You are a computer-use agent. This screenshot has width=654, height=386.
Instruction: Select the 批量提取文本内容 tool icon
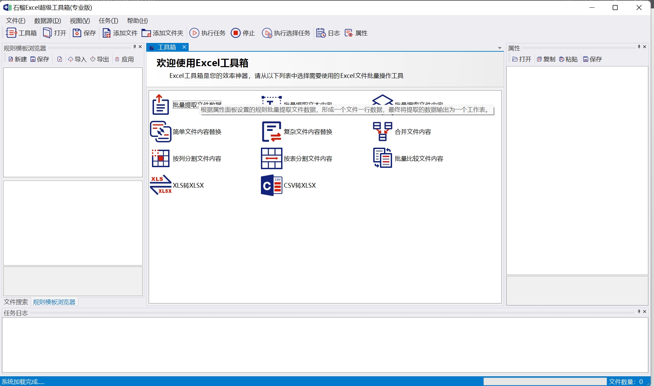(271, 100)
